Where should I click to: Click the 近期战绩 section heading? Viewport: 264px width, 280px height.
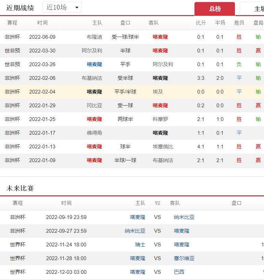coord(20,8)
